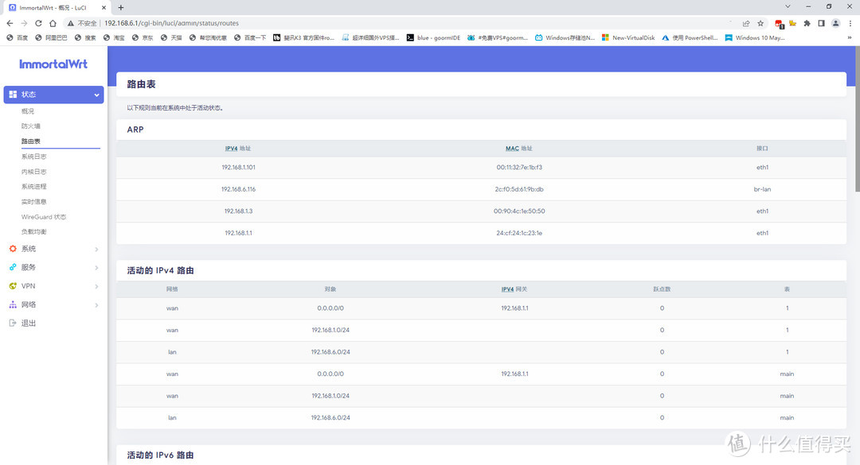860x465 pixels.
Task: Click the 服务 link icon
Action: (x=13, y=267)
